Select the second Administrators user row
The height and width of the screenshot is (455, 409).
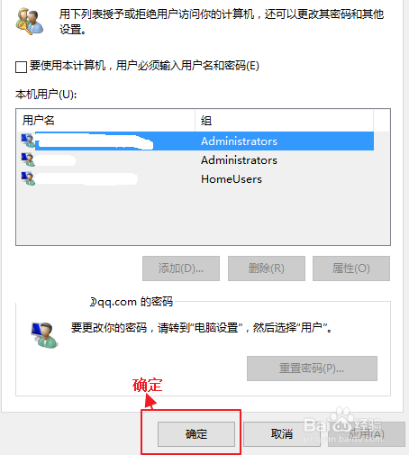[195, 159]
